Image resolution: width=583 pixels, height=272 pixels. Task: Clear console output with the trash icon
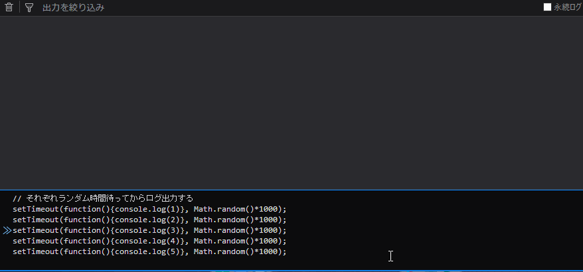[x=9, y=7]
